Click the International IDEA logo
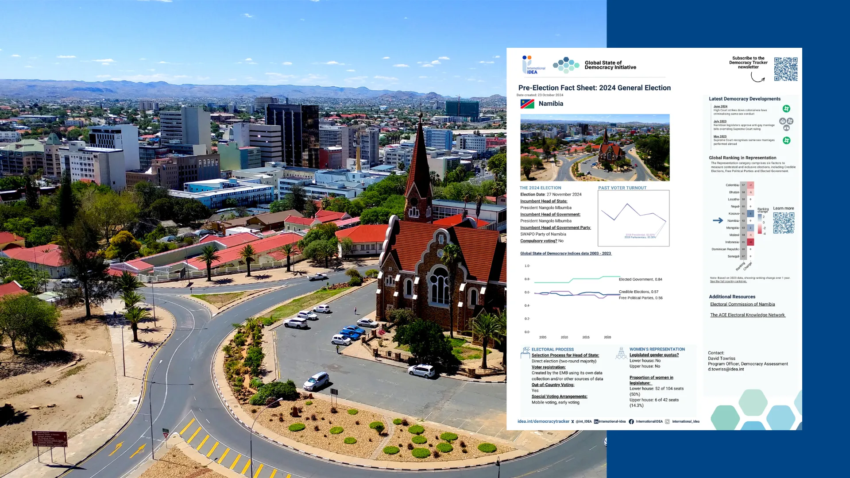Image resolution: width=850 pixels, height=478 pixels. 533,65
